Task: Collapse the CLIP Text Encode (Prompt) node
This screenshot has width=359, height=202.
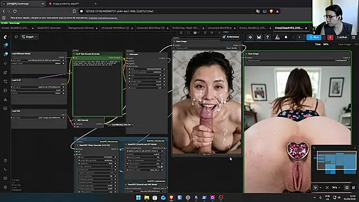Action: pyautogui.click(x=74, y=54)
